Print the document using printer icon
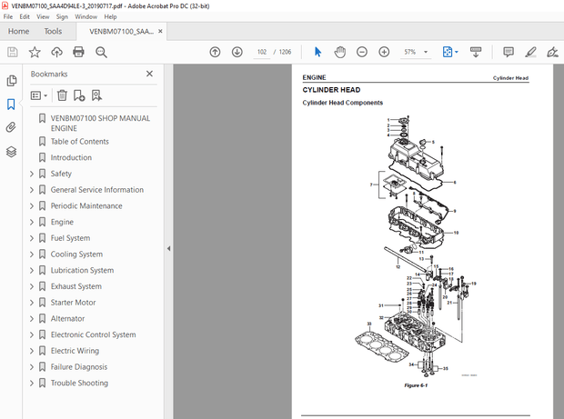Image resolution: width=564 pixels, height=419 pixels. pos(78,52)
